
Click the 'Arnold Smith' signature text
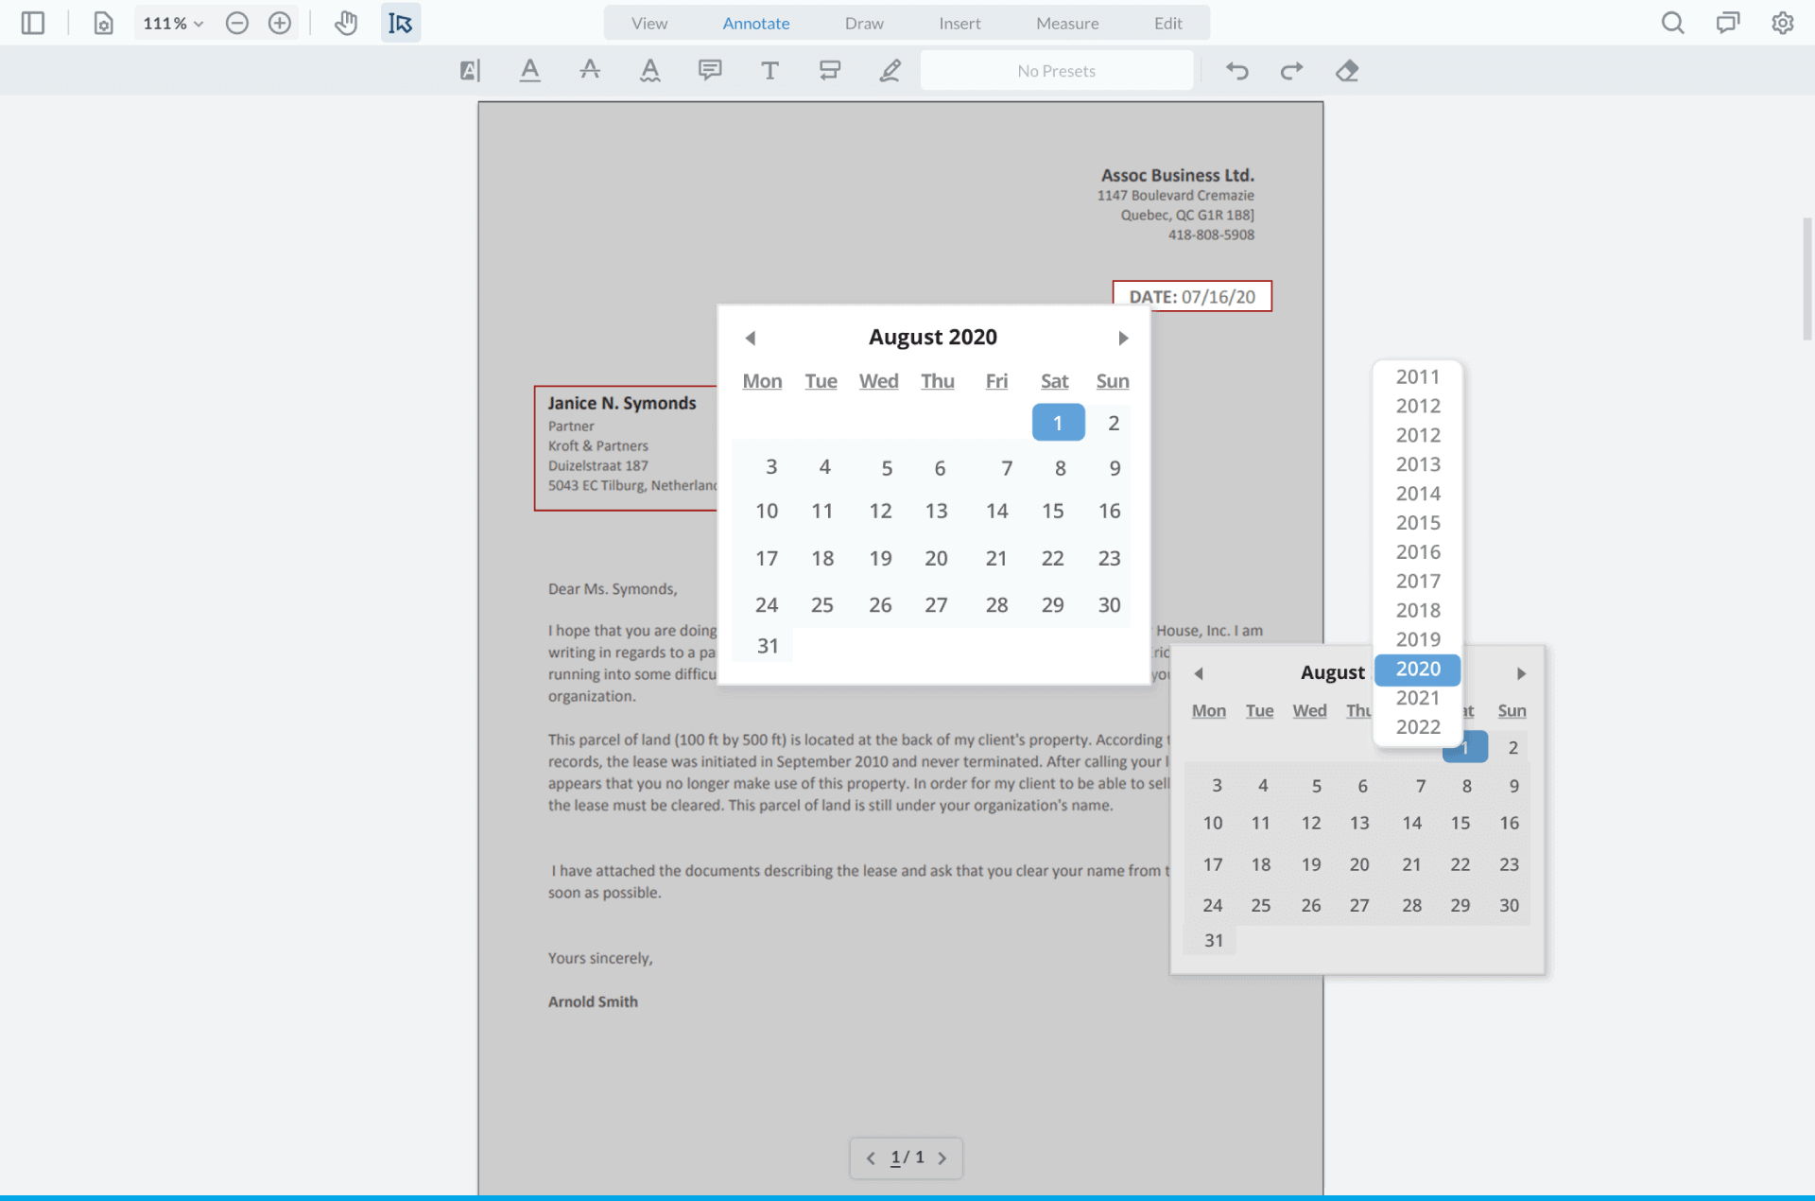tap(593, 1001)
